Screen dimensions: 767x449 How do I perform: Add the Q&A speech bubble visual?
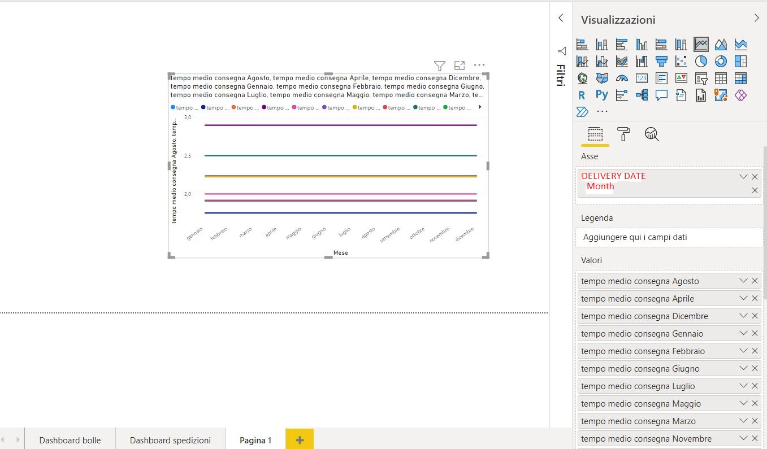[661, 95]
